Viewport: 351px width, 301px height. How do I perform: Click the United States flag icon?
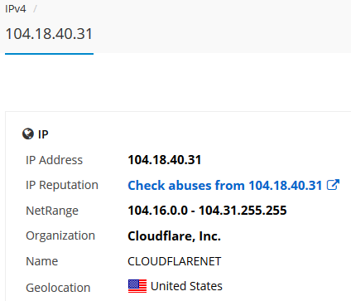pos(137,286)
